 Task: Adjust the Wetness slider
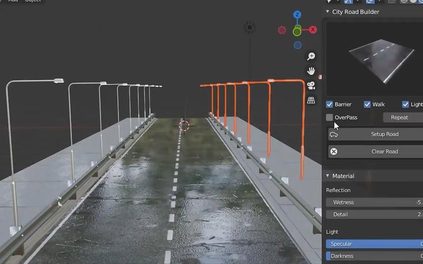tap(374, 202)
